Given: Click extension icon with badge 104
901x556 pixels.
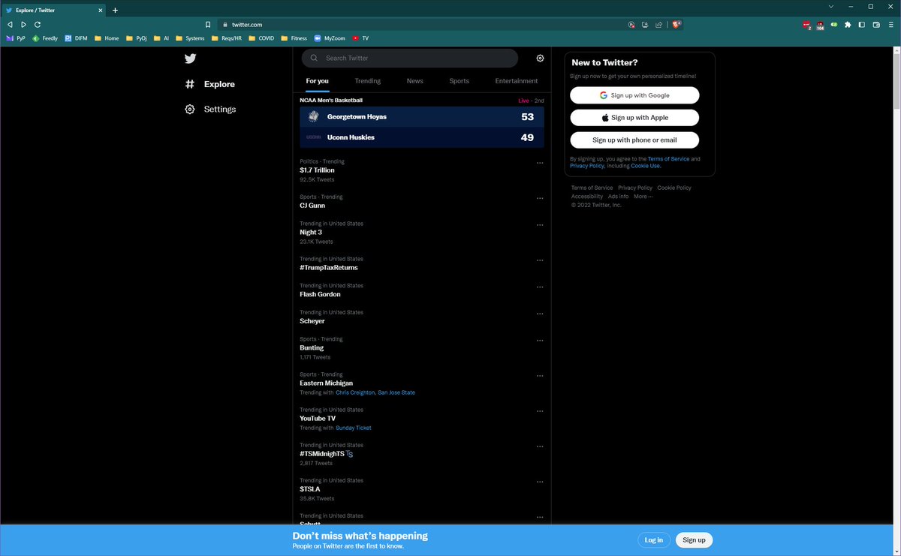Looking at the screenshot, I should (820, 25).
